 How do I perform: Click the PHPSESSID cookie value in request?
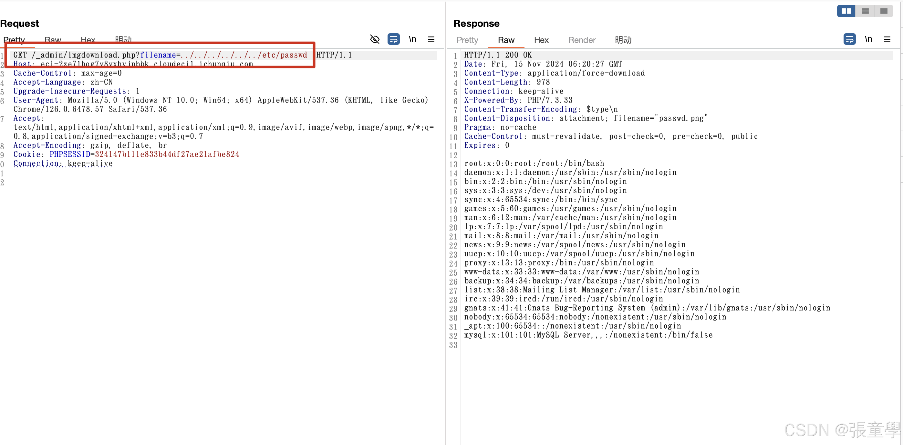pos(167,154)
